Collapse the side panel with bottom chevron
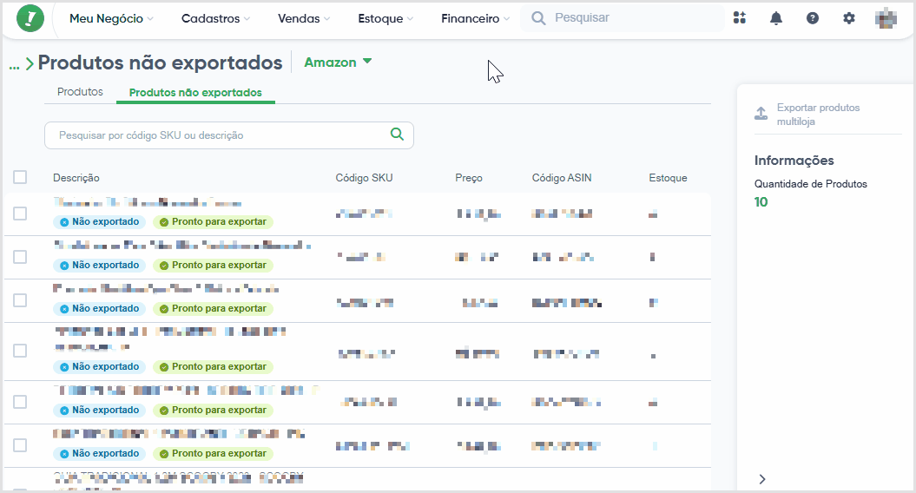This screenshot has height=493, width=916. pos(762,479)
